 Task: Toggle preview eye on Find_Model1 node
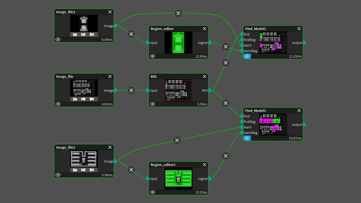247,56
